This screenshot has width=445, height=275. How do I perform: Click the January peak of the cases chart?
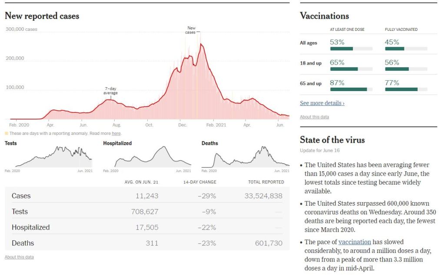pyautogui.click(x=200, y=44)
